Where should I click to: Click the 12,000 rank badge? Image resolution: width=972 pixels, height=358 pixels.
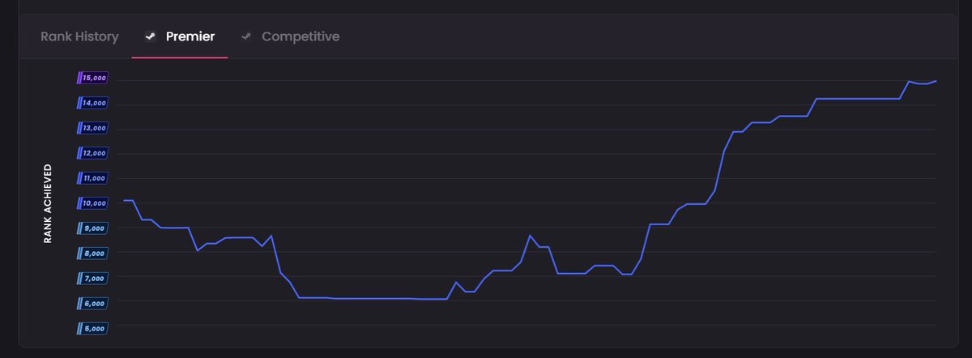[93, 153]
